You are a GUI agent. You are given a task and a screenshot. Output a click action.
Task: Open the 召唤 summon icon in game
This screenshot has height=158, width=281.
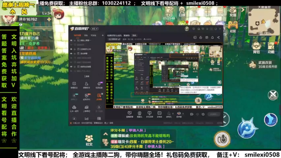click(182, 12)
